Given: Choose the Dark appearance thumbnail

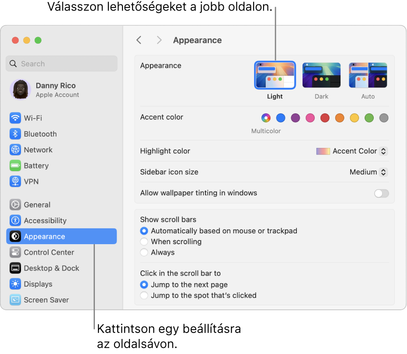Looking at the screenshot, I should pos(321,75).
